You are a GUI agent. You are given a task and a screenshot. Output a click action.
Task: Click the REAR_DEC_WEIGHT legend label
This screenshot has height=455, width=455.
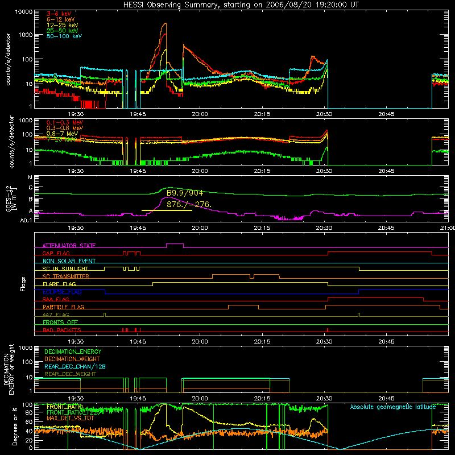tap(70, 374)
